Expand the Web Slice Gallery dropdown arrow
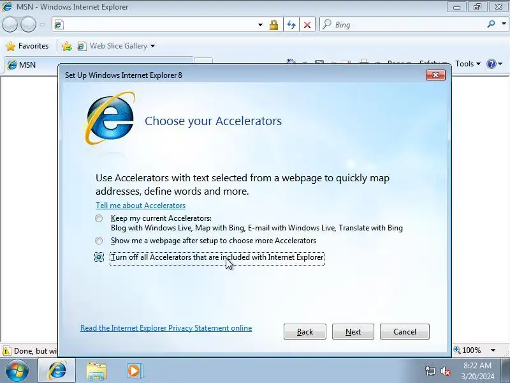This screenshot has width=510, height=383. click(x=152, y=46)
